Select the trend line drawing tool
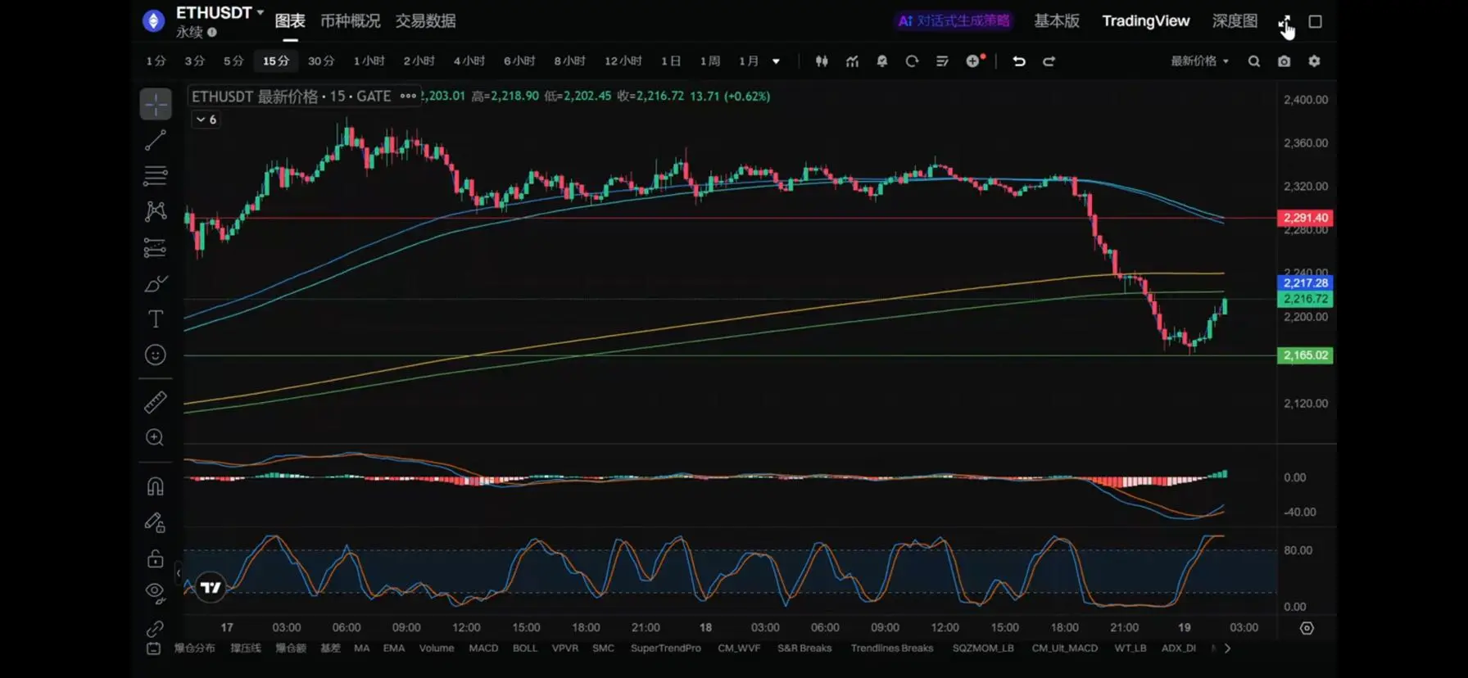 click(x=155, y=141)
